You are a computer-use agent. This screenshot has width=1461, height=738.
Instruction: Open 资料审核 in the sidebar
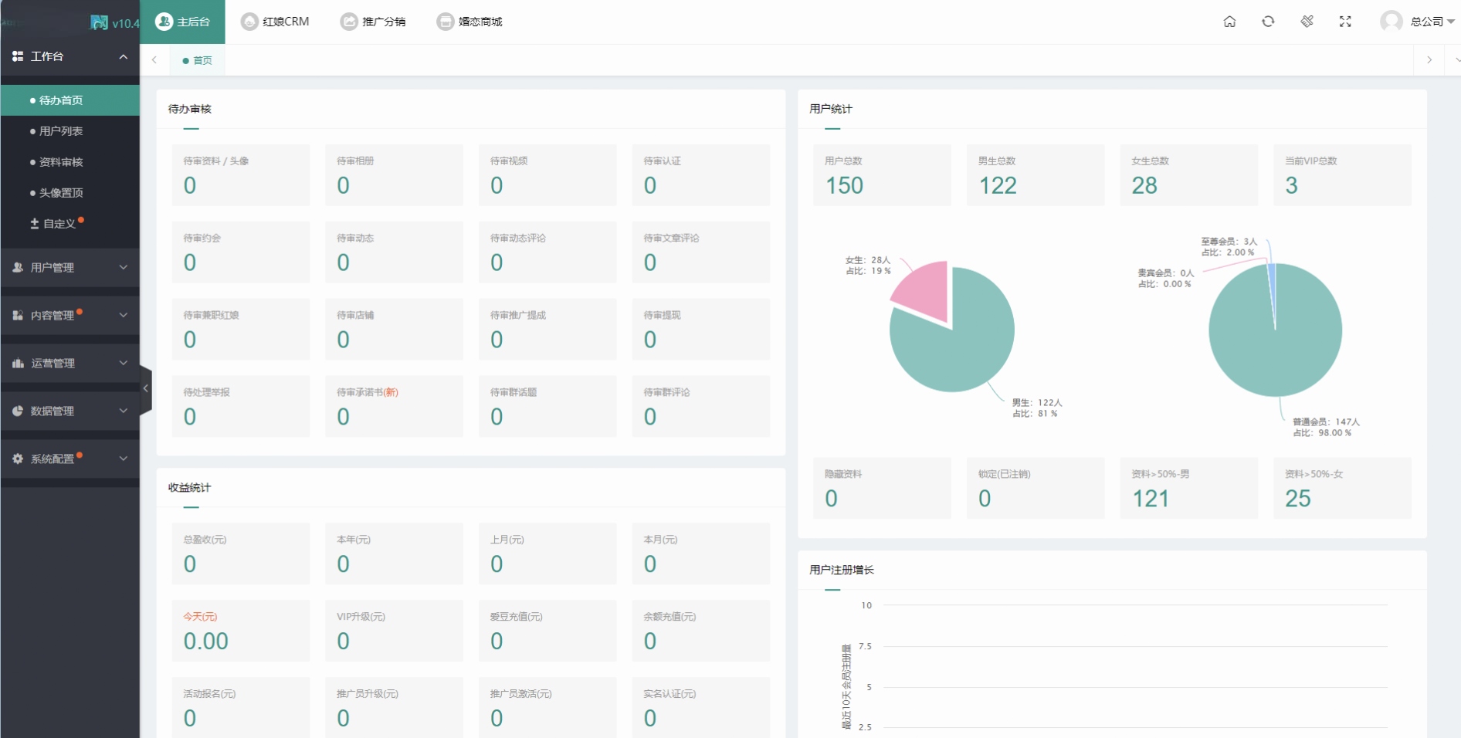tap(61, 162)
